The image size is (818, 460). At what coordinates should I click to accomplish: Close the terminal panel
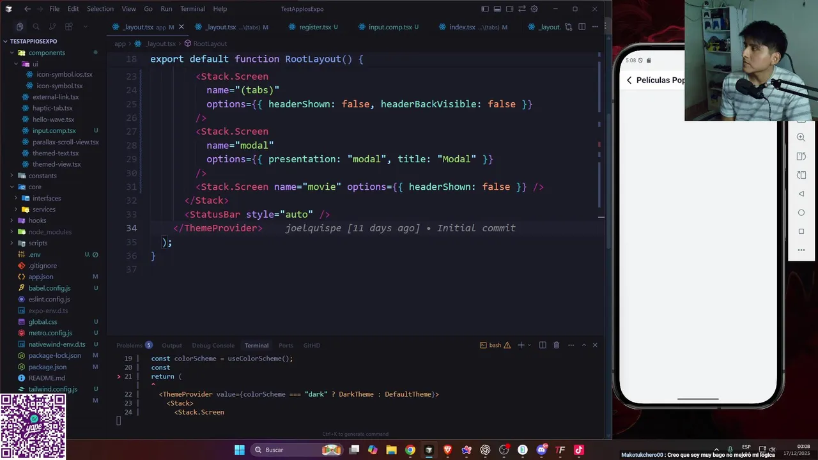(595, 345)
